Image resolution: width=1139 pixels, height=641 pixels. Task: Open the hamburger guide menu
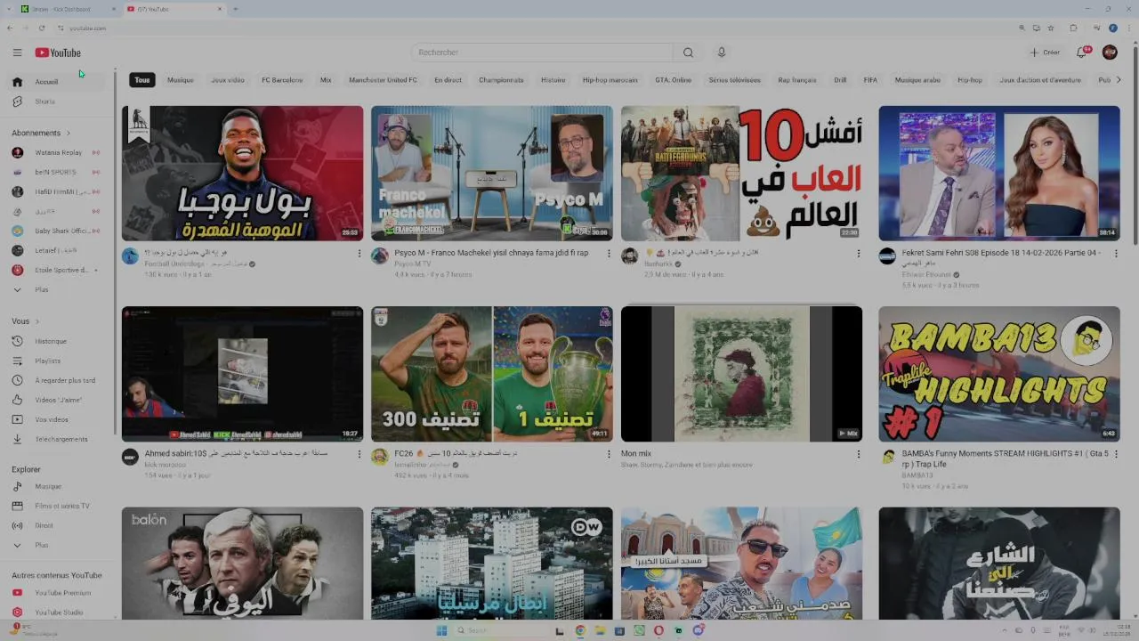coord(17,53)
